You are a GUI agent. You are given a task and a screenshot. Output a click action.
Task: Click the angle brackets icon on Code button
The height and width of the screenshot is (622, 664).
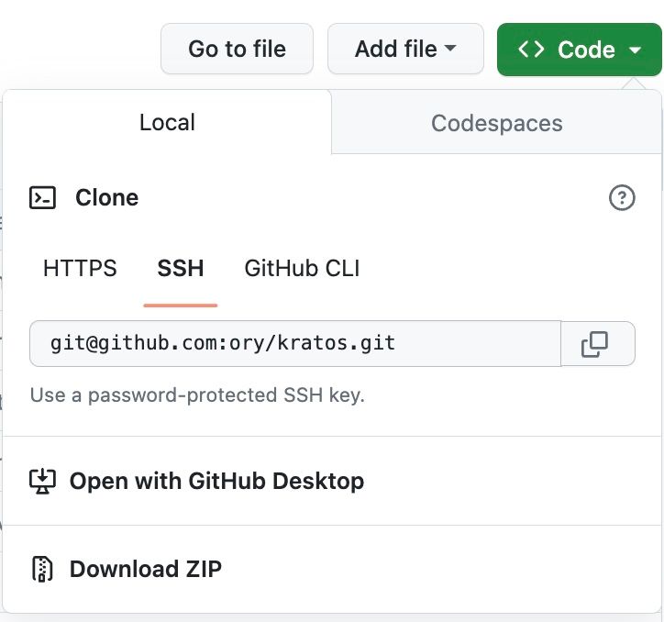click(x=532, y=50)
